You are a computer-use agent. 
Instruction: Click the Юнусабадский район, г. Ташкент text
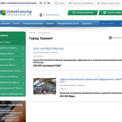tap(72, 85)
